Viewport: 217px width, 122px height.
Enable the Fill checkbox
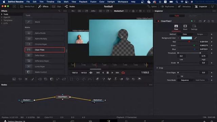pos(178,76)
